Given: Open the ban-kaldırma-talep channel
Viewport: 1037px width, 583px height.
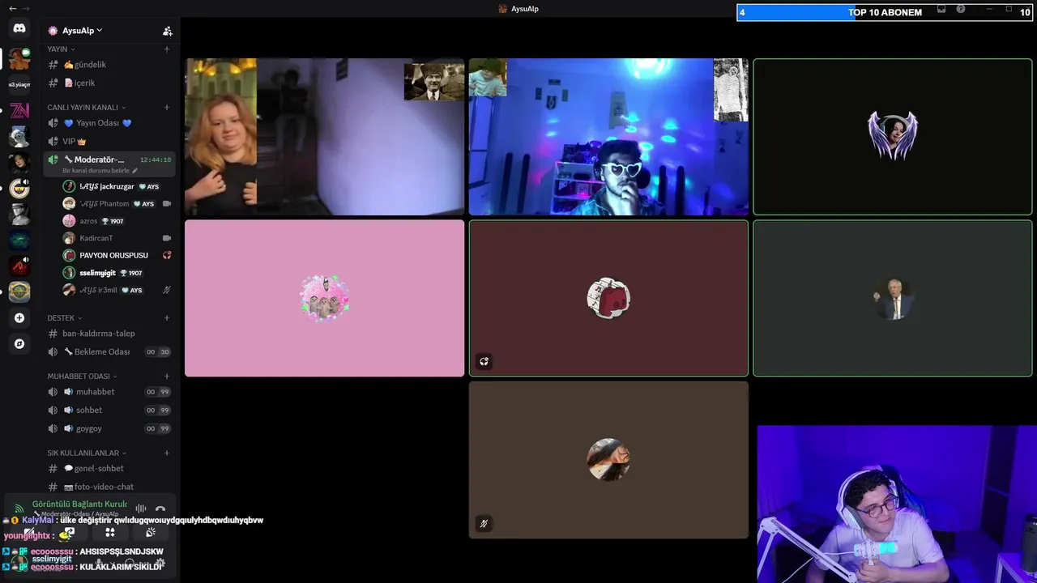Looking at the screenshot, I should [x=109, y=334].
